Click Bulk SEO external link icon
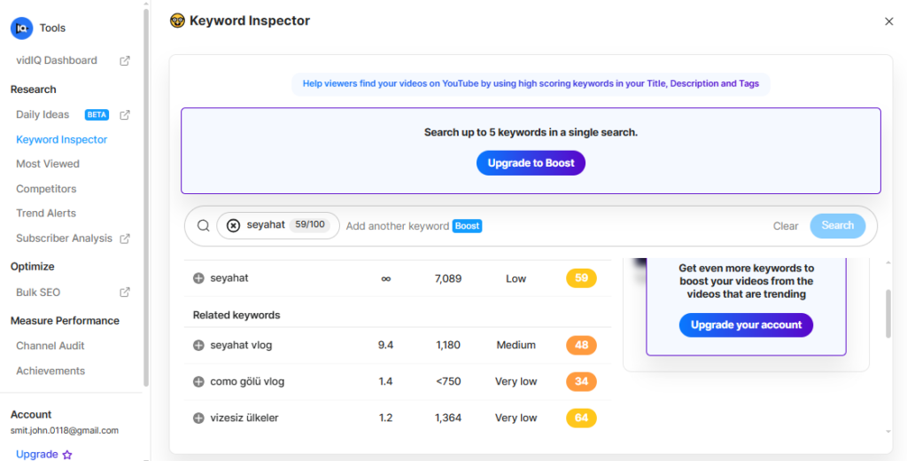Screen dimensions: 907x461 point(125,293)
